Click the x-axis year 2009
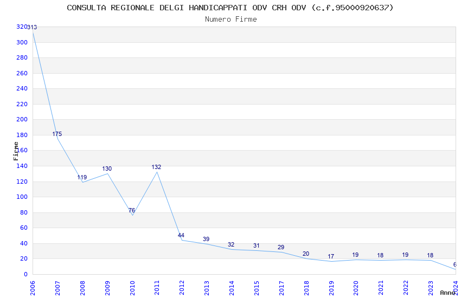This screenshot has width=461, height=298. [x=107, y=288]
